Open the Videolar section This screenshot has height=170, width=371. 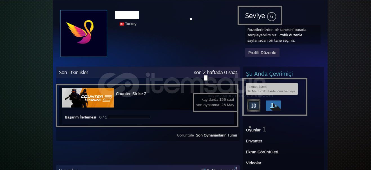(254, 163)
